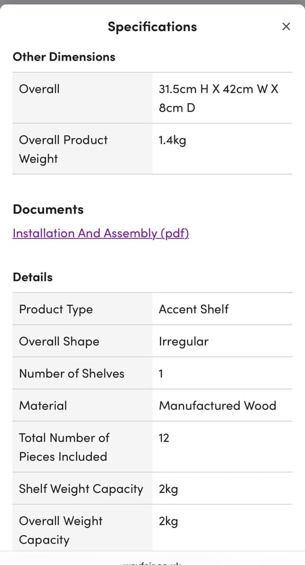Close the Specifications panel
Viewport: 305px width, 565px height.
(x=286, y=26)
